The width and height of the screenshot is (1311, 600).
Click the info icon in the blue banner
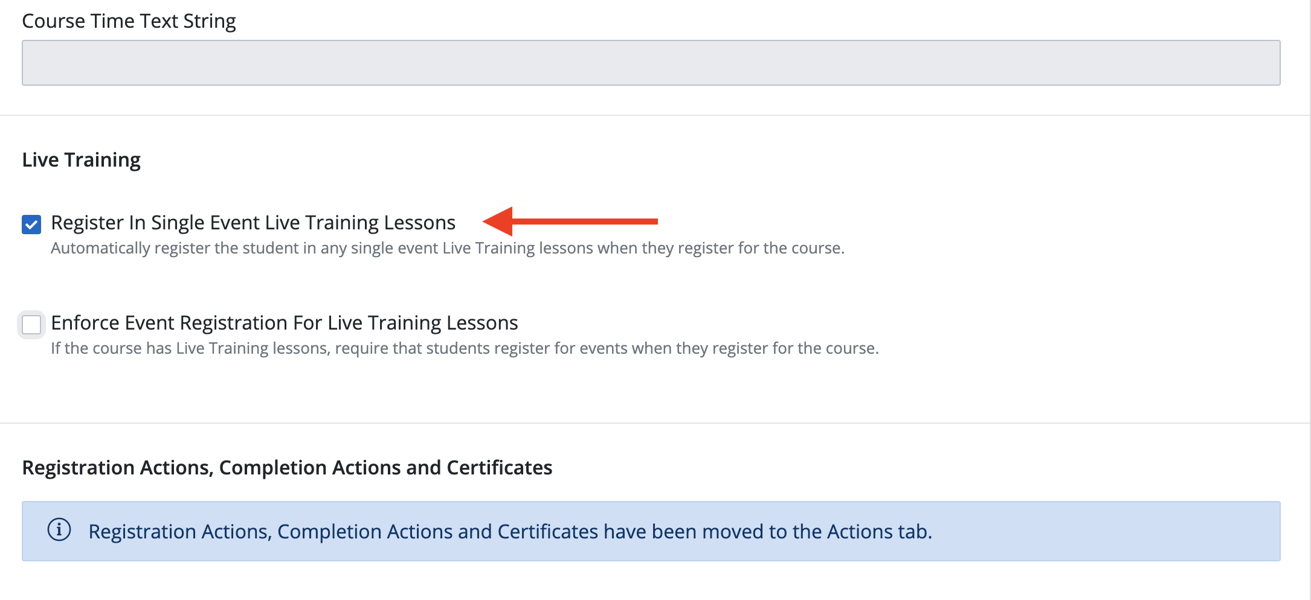pyautogui.click(x=59, y=530)
